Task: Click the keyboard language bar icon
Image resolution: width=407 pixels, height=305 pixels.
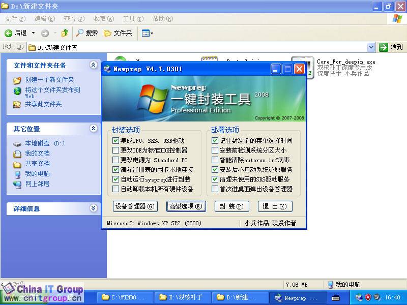Action: point(336,298)
